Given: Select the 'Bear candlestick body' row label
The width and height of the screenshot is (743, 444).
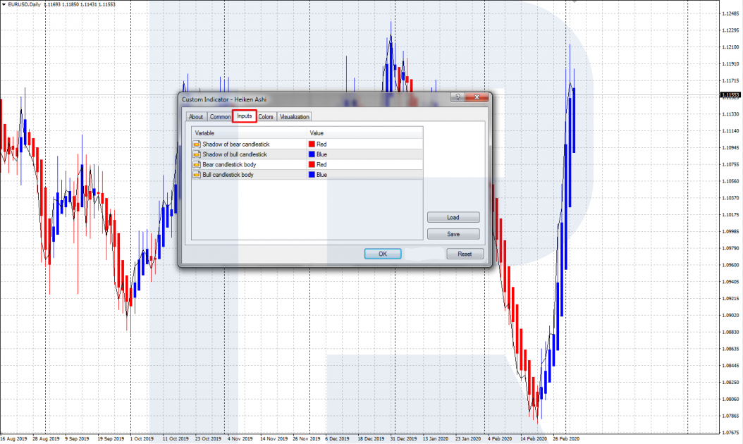Looking at the screenshot, I should 229,164.
